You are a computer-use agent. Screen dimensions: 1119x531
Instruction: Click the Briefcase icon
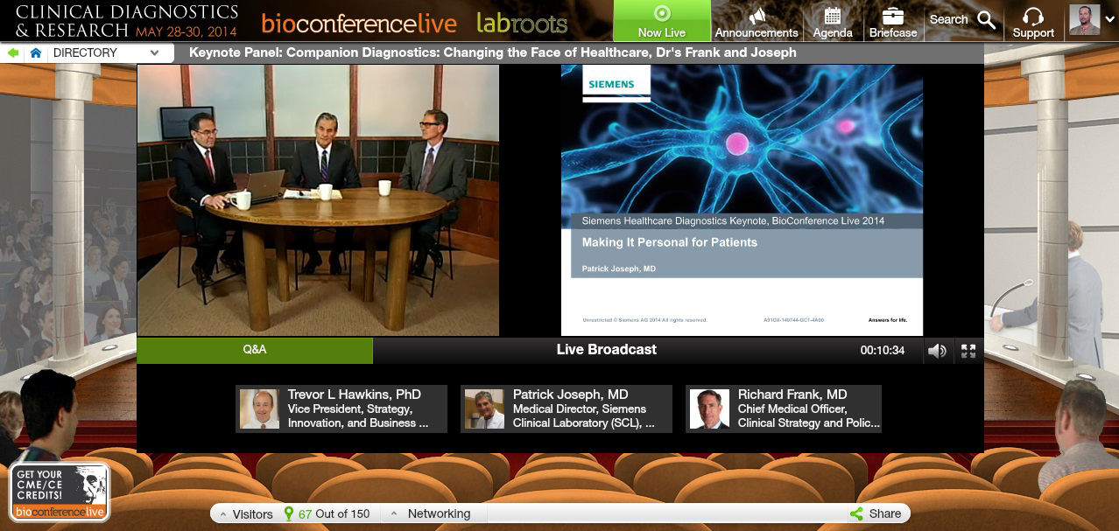893,15
